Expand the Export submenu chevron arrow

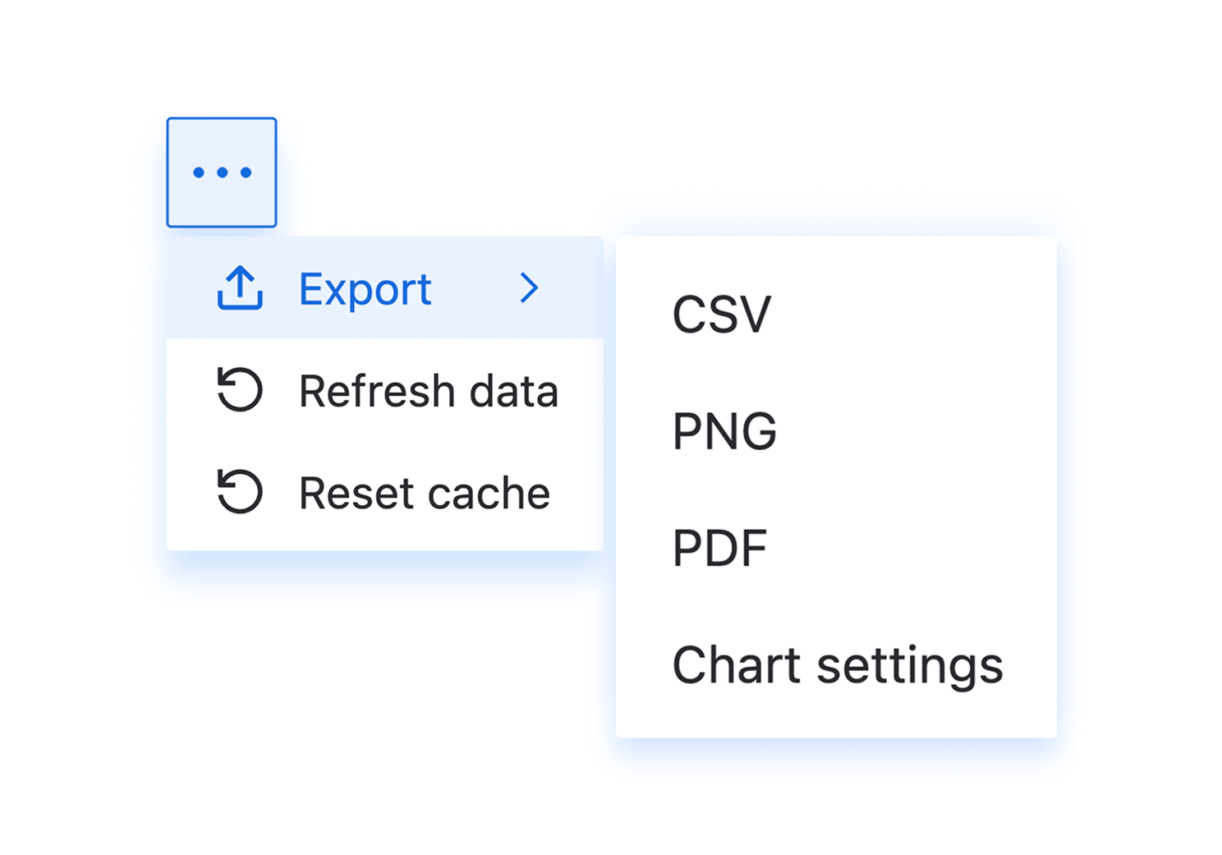[530, 288]
